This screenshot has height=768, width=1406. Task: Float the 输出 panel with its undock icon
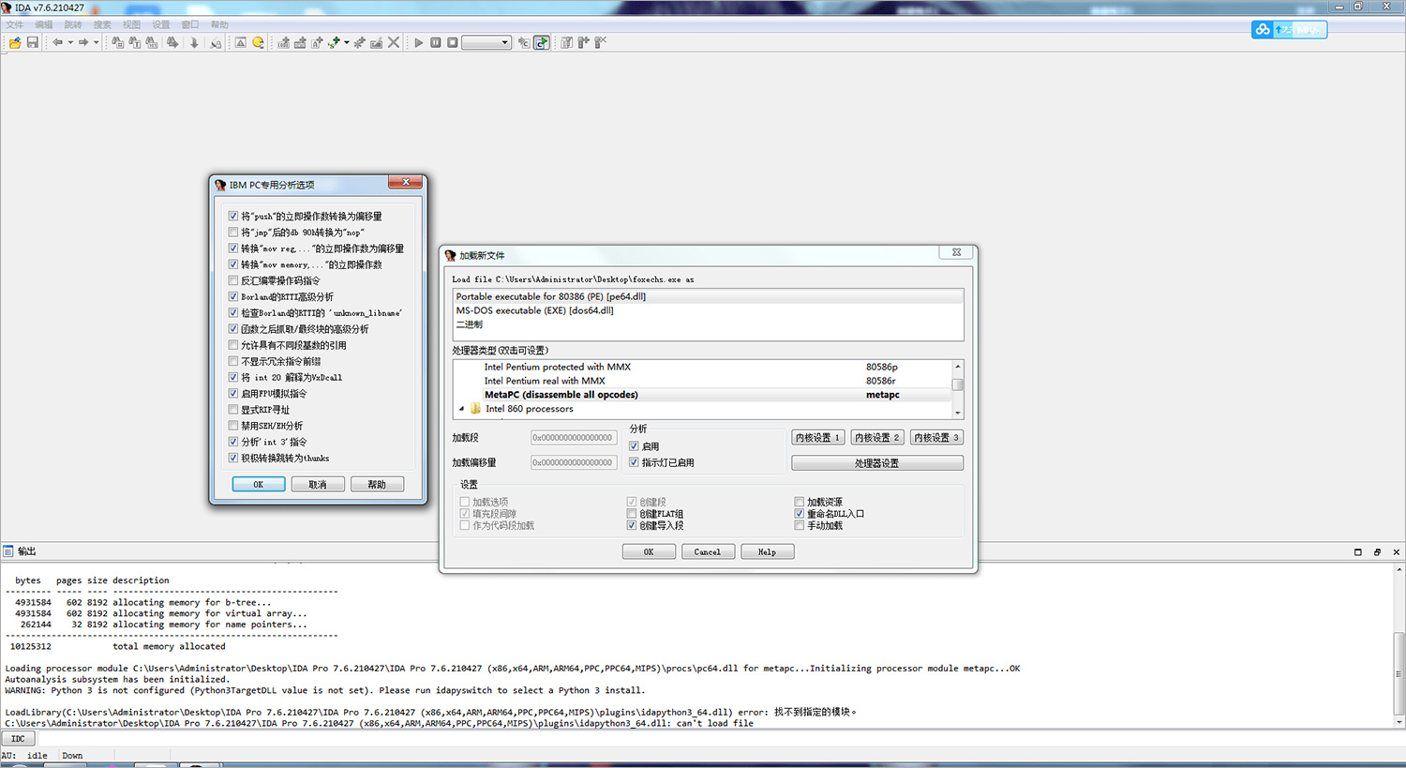(x=1377, y=552)
